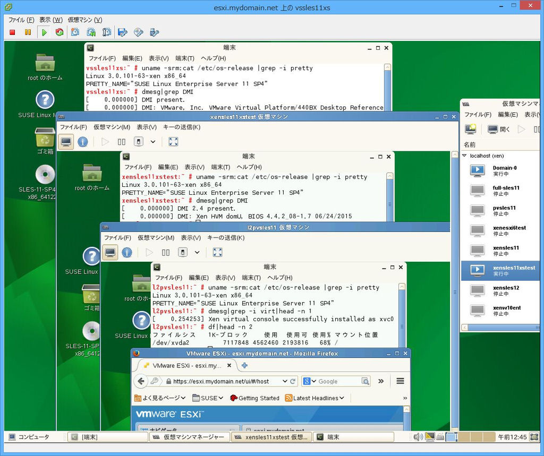
Task: Expand shutdown options arrow in xensles11xstest window
Action: [x=152, y=142]
